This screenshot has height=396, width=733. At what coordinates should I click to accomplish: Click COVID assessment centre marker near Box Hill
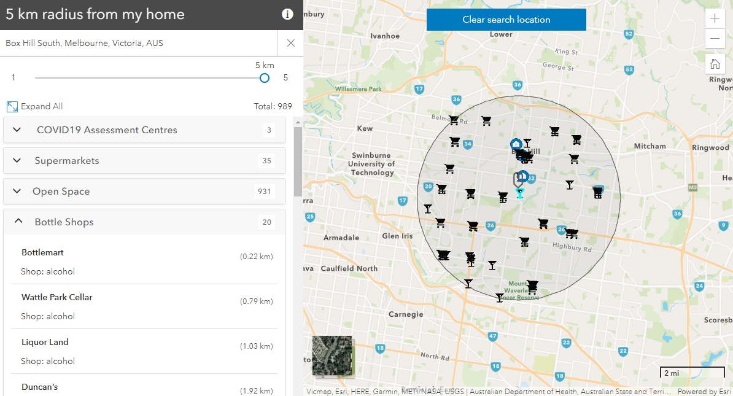(516, 144)
